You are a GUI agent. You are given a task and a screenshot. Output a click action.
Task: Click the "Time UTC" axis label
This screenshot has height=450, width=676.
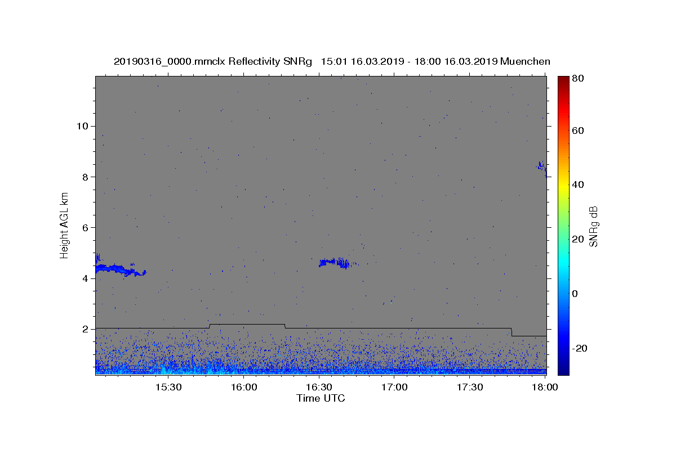[321, 398]
